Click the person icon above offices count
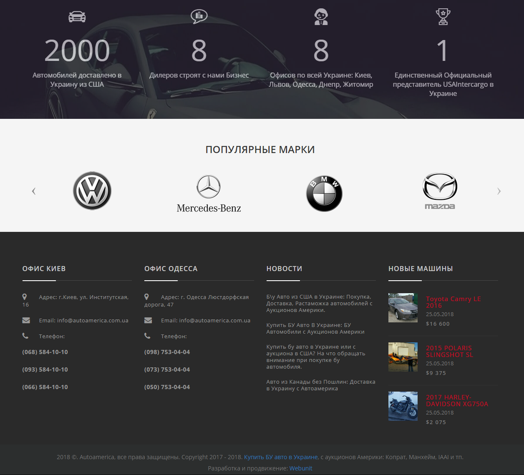The image size is (524, 475). click(321, 17)
